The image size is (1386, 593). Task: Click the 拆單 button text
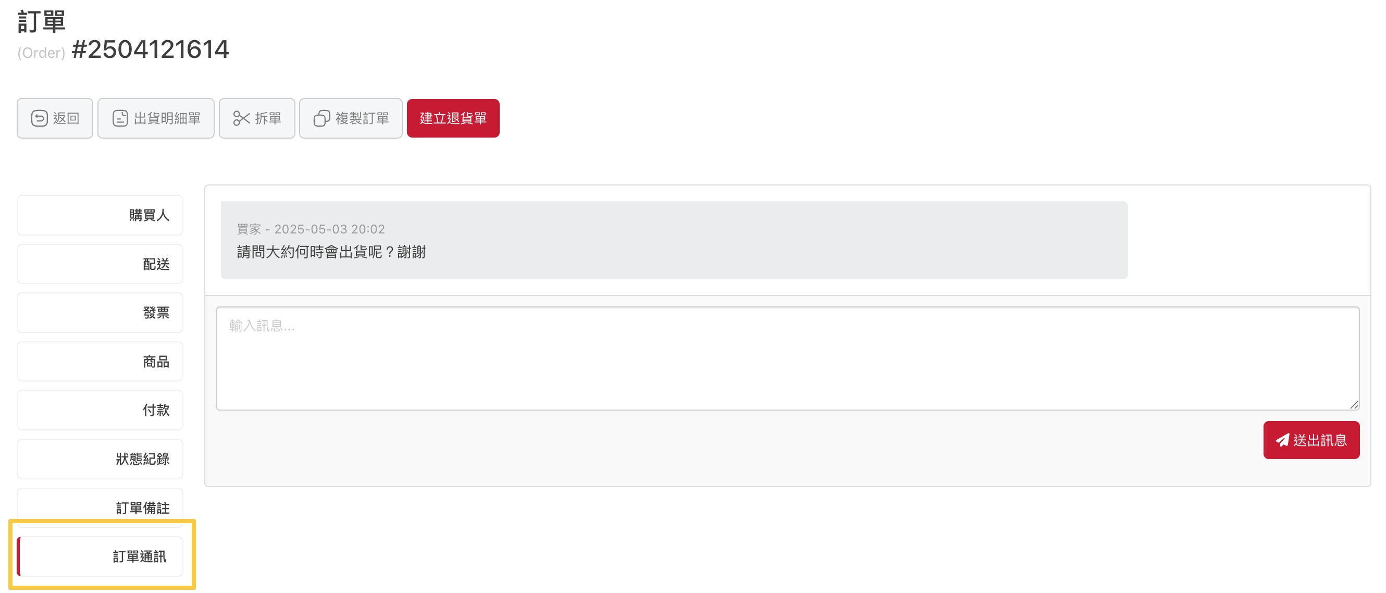pos(268,118)
